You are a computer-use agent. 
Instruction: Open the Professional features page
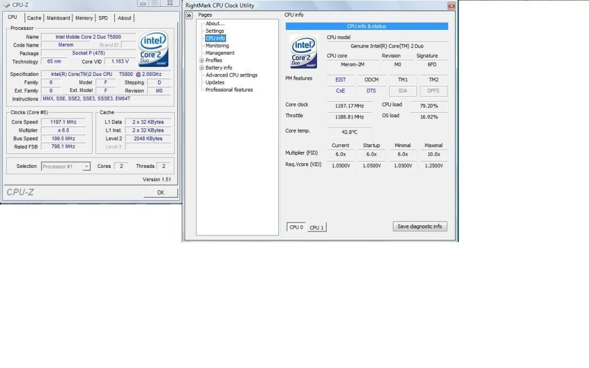[x=229, y=90]
